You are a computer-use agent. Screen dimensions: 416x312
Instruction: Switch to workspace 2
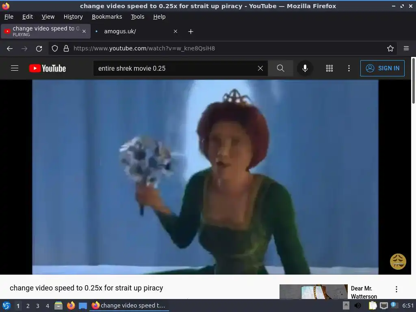click(x=28, y=306)
